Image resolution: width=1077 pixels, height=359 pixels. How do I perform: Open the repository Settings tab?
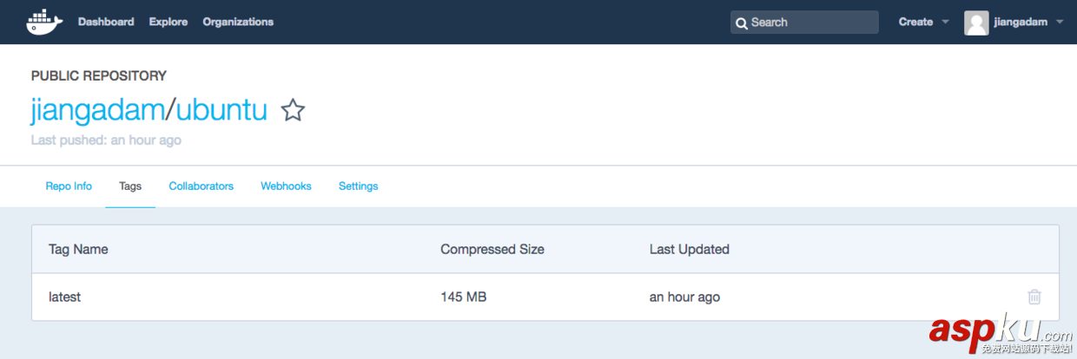pos(358,186)
